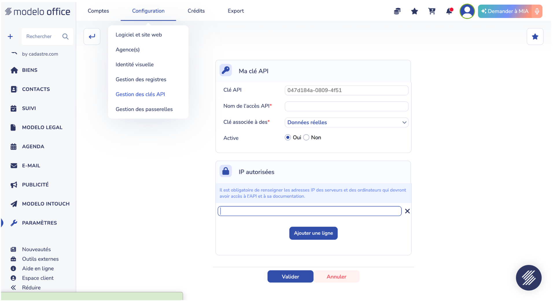
Task: Open E-mail section
Action: [25, 165]
